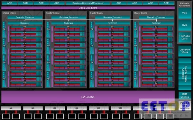The image size is (193, 120).
Task: Click the DMA Engines block
Action: pyautogui.click(x=185, y=96)
